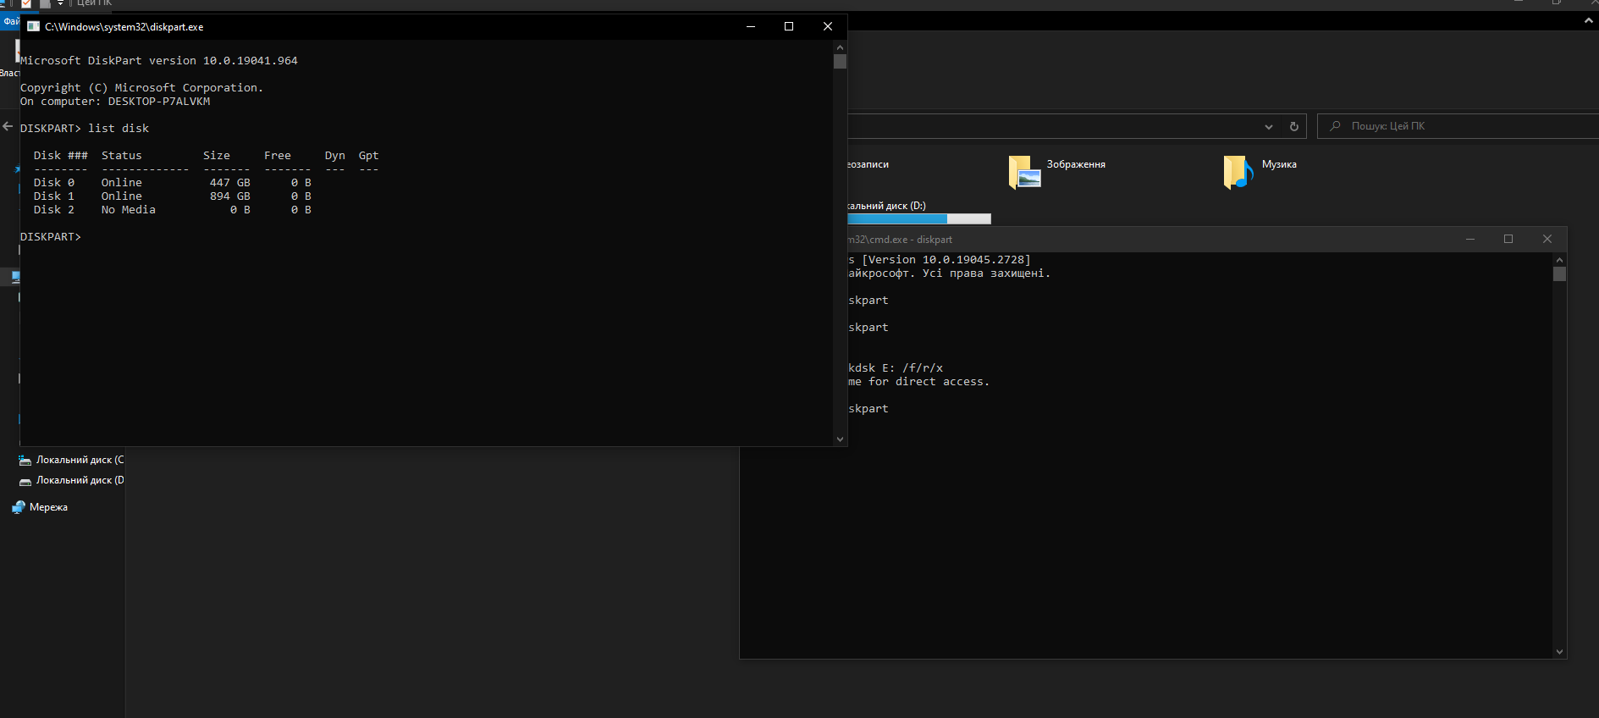Click the cmd.exe window scrollbar thumb
This screenshot has width=1599, height=718.
1559,273
